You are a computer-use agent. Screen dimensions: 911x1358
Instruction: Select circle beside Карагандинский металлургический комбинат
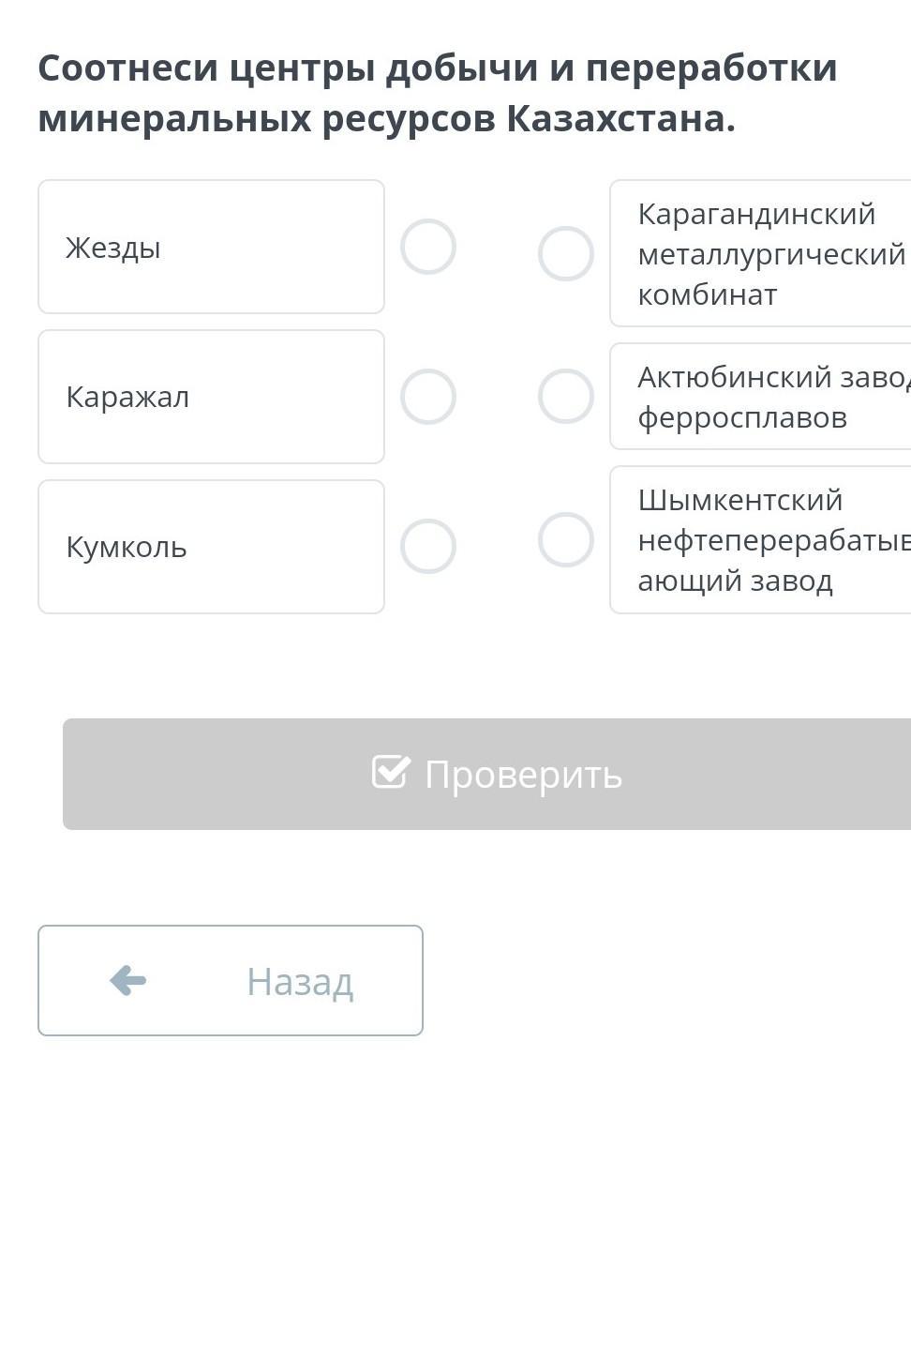[x=566, y=253]
